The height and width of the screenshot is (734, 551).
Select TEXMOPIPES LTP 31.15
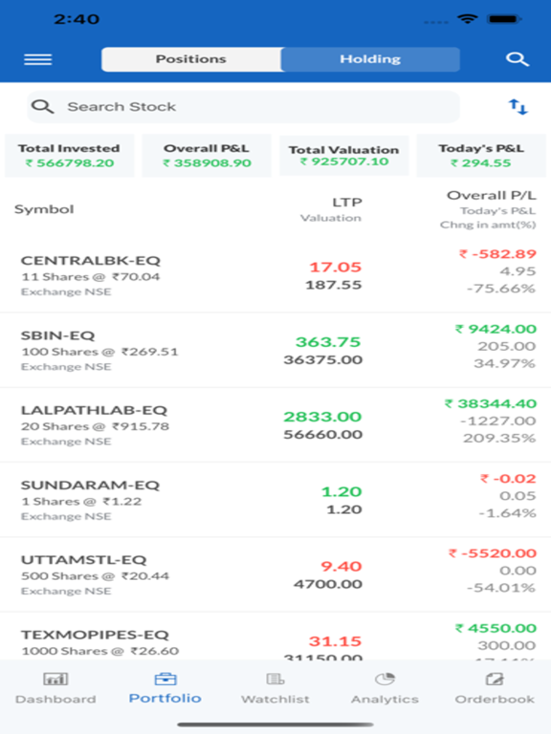335,641
